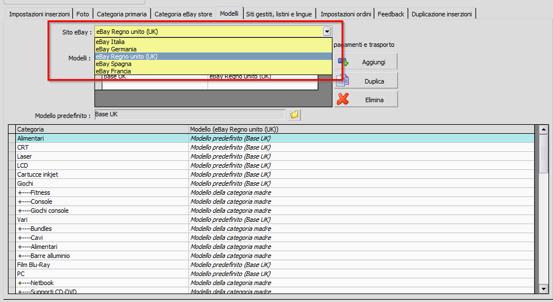553x302 pixels.
Task: Click the Modello (eBay Regno unito (UK)) column header
Action: coord(361,129)
